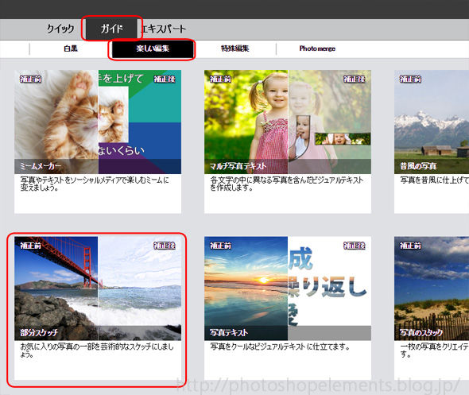Select the 楽しい編集 category tab

click(x=153, y=48)
